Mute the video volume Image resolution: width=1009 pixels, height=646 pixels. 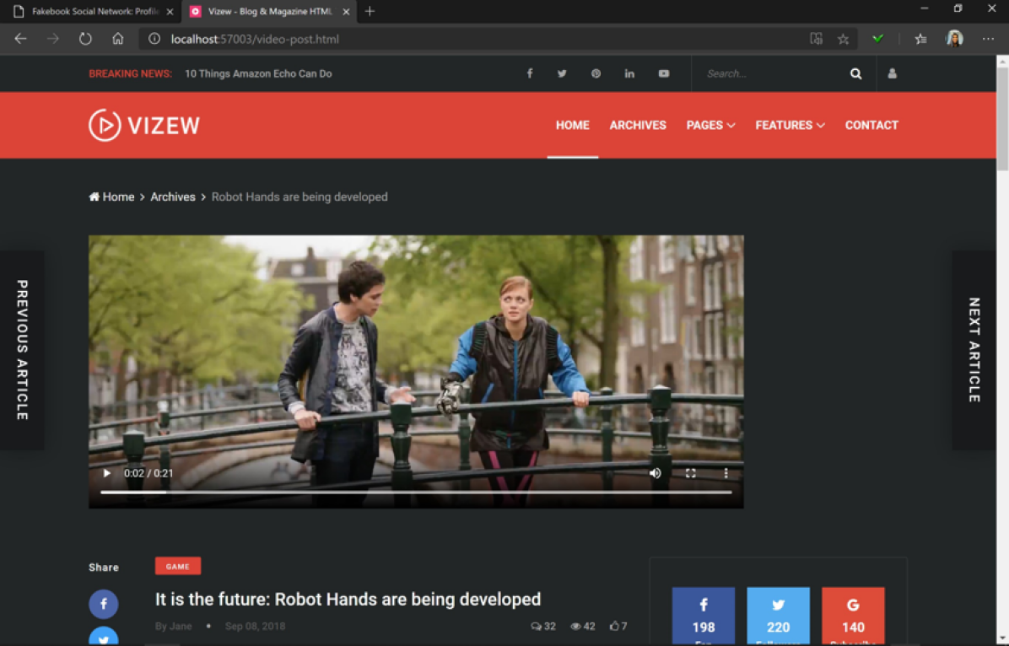[x=655, y=473]
